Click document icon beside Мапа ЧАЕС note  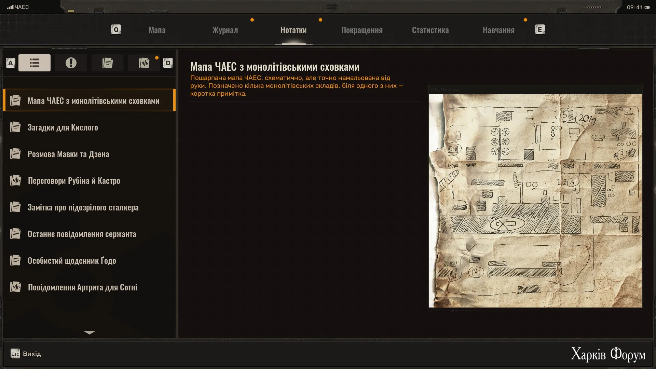point(15,100)
